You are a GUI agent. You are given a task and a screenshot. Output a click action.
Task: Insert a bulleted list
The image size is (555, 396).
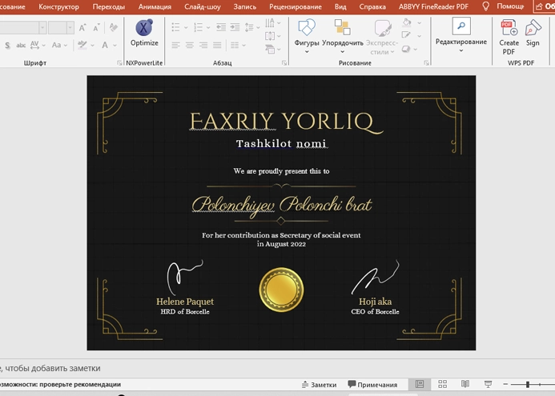click(175, 27)
